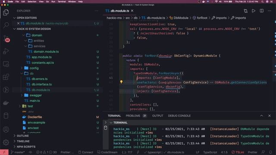Click the TSLint status item
Screen dimensions: 276x155
[x=238, y=152]
